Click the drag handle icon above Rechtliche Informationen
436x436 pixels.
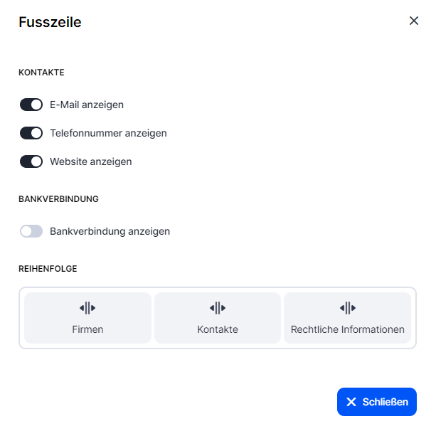(347, 308)
